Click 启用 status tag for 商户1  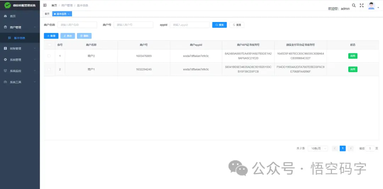(x=353, y=69)
